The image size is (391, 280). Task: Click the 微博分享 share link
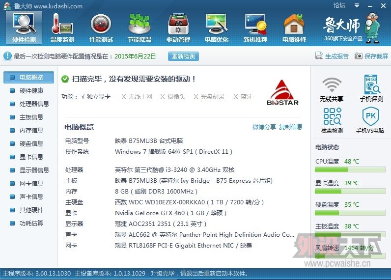(x=264, y=127)
